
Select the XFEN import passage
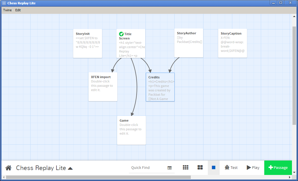tap(103, 86)
